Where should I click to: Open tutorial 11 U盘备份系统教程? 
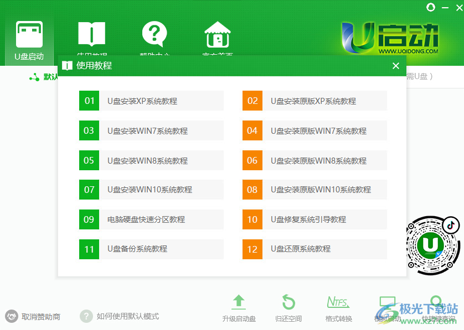[x=151, y=249]
